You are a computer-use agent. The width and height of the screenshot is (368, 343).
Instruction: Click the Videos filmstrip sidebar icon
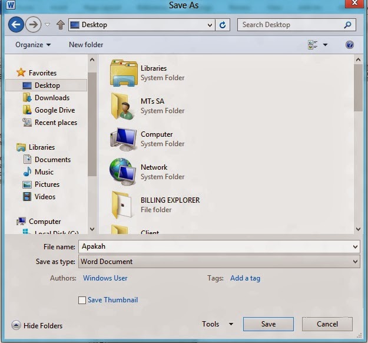[27, 197]
